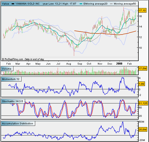Click the 10 price axis label
The width and height of the screenshot is (149, 142).
(x=140, y=48)
